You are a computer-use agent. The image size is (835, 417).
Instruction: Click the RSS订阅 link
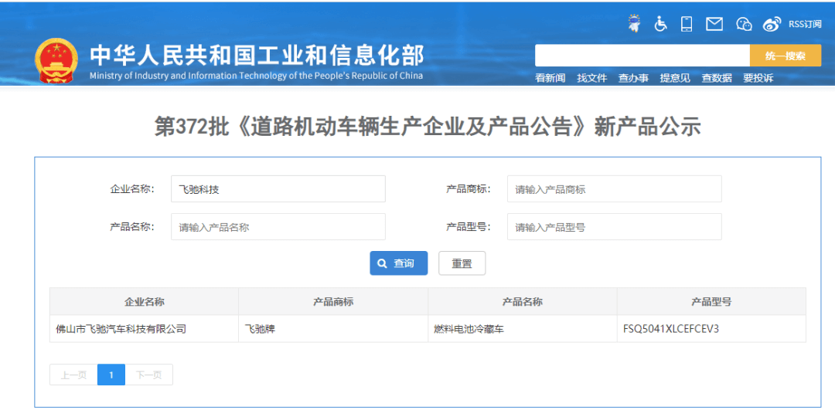click(x=805, y=24)
